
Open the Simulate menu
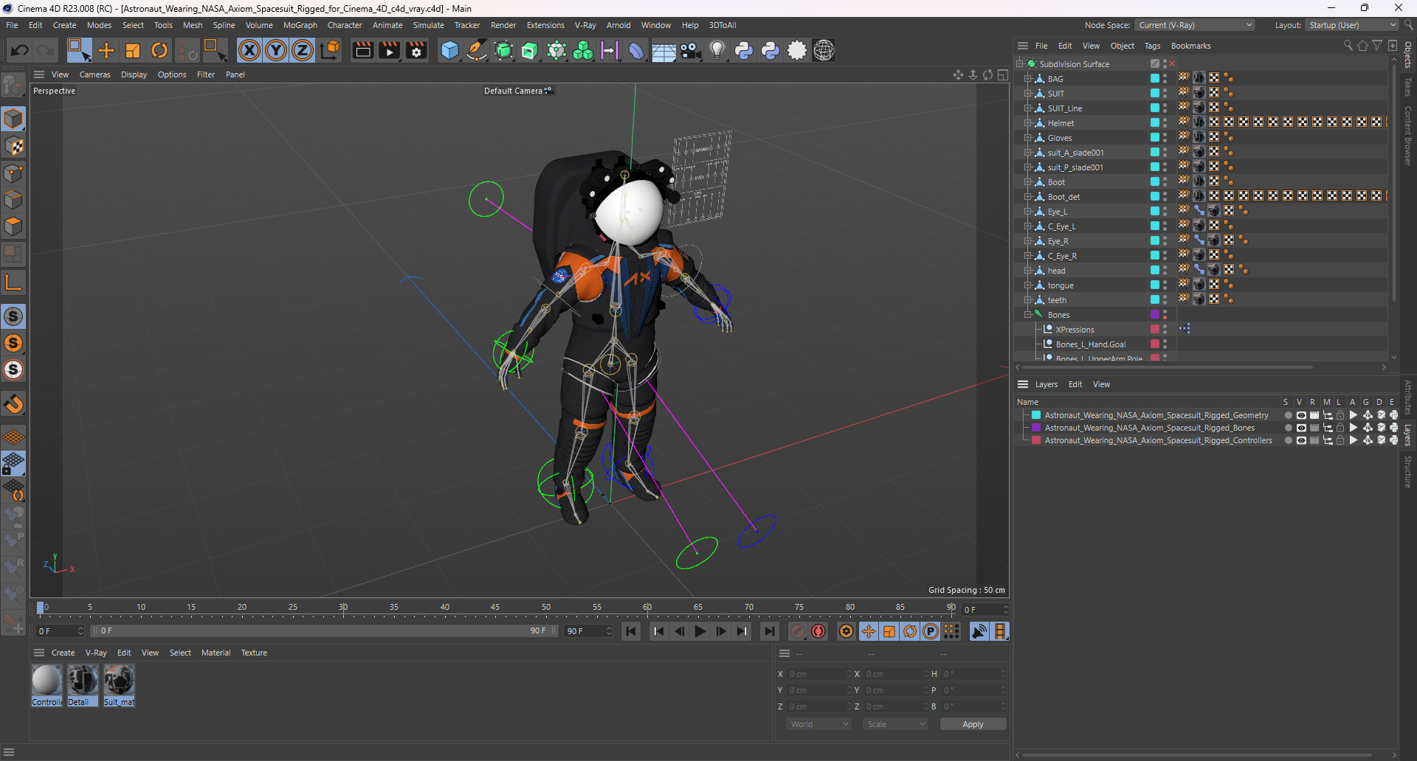coord(428,25)
